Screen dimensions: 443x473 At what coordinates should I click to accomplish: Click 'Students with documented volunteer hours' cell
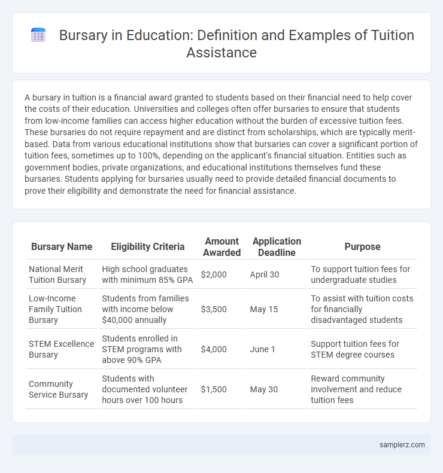pyautogui.click(x=148, y=389)
